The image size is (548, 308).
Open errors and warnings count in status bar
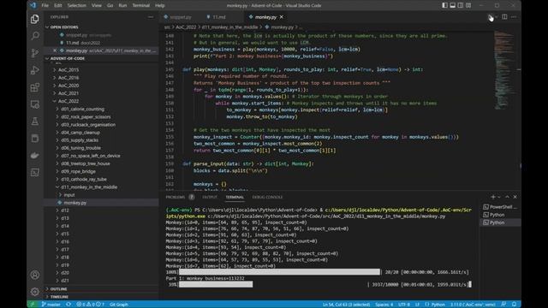click(90, 305)
